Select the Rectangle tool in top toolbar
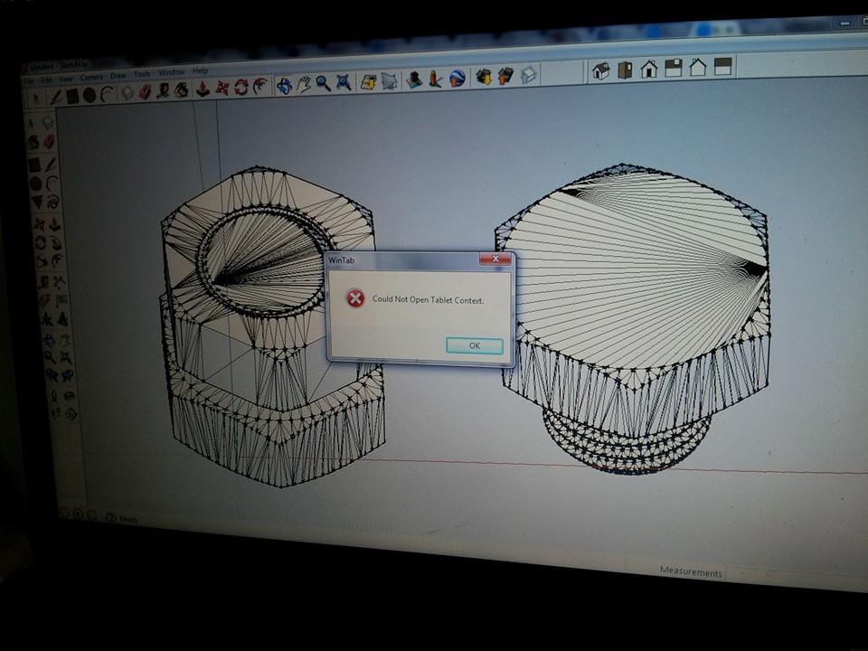Screen dimensions: 868x651 [72, 97]
